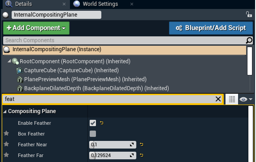Enable the Box Feather checkbox
Screen dimensions: 256x162
[93, 134]
